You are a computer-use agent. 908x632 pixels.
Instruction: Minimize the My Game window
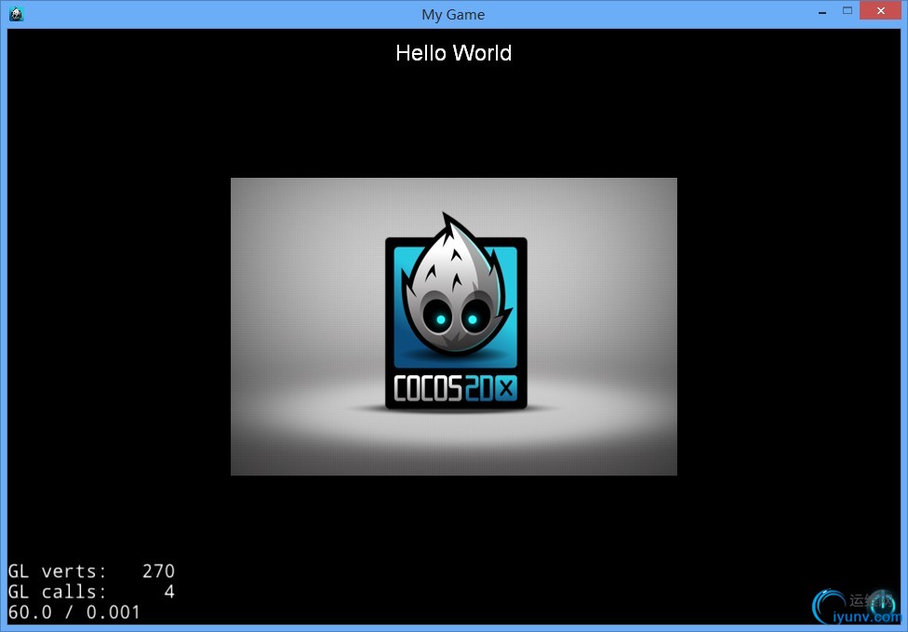822,11
